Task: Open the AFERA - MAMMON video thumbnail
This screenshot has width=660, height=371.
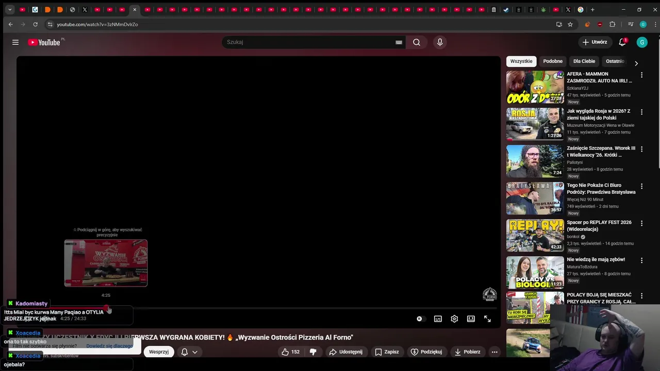Action: coord(535,87)
